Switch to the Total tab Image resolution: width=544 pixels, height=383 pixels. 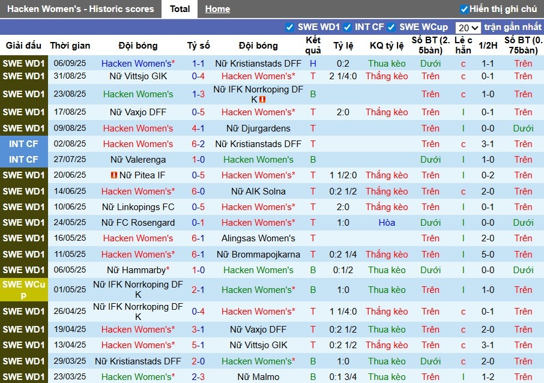[x=179, y=8]
